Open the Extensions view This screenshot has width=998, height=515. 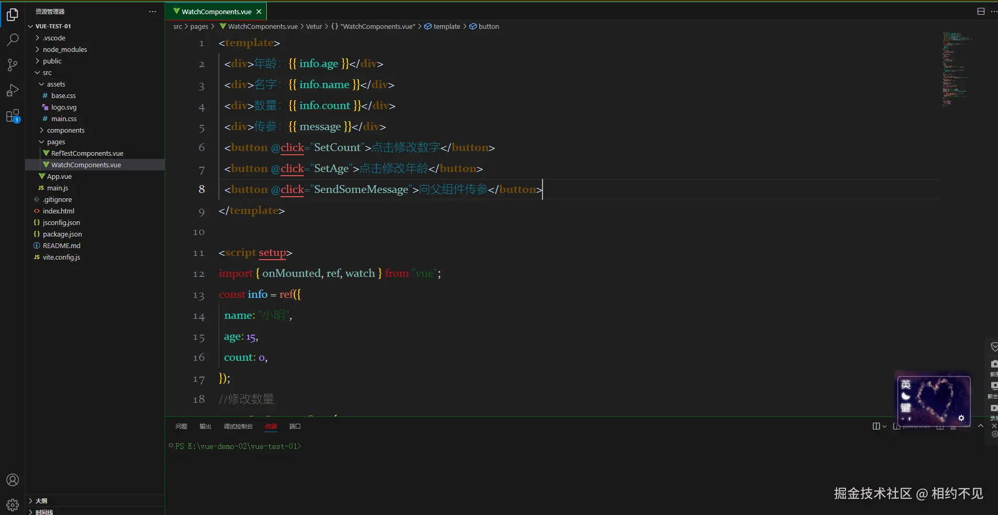13,116
